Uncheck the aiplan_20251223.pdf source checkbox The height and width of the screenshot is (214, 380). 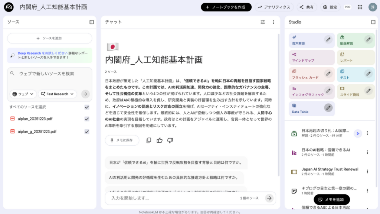(x=87, y=119)
